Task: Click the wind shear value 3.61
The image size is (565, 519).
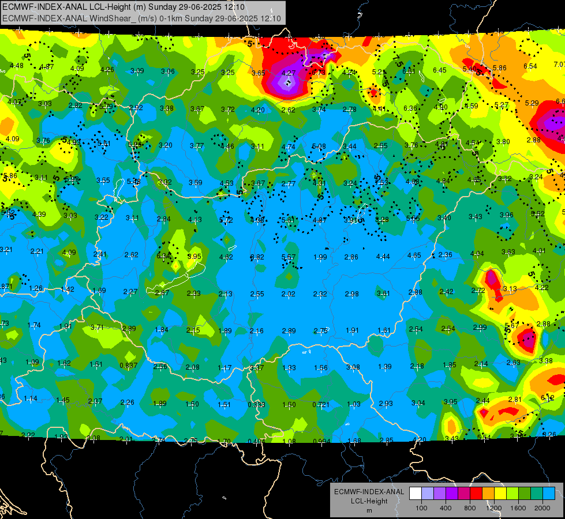Action: coord(383,294)
